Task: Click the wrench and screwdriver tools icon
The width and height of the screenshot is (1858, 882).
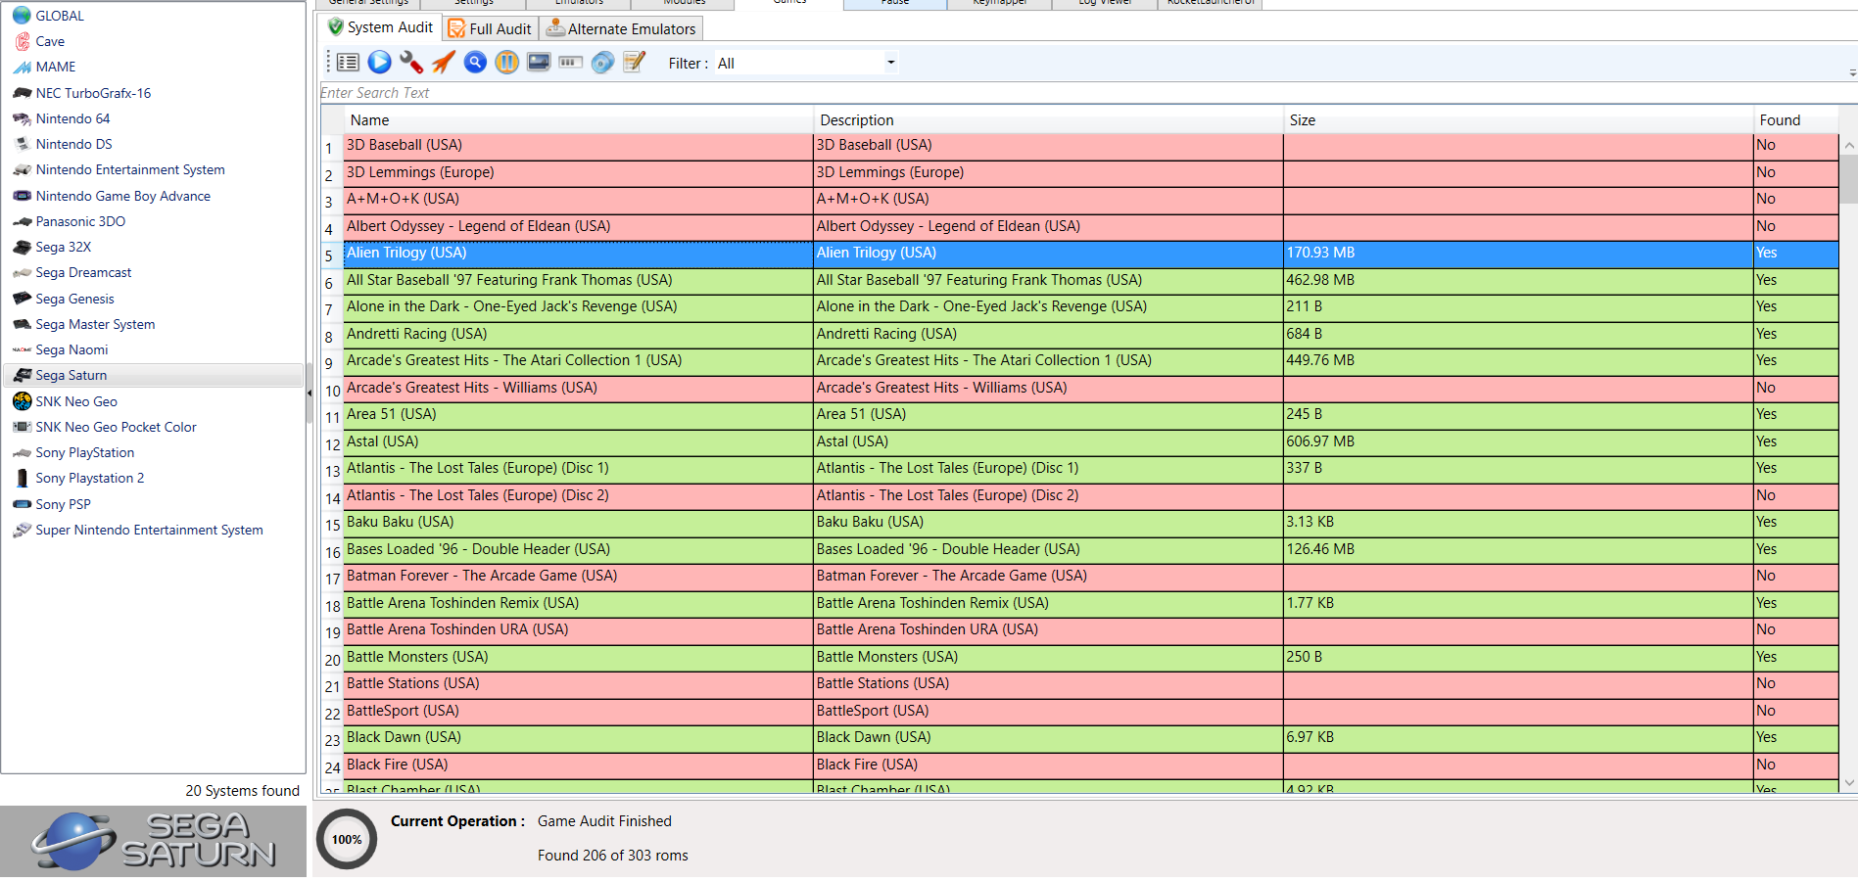Action: point(411,63)
